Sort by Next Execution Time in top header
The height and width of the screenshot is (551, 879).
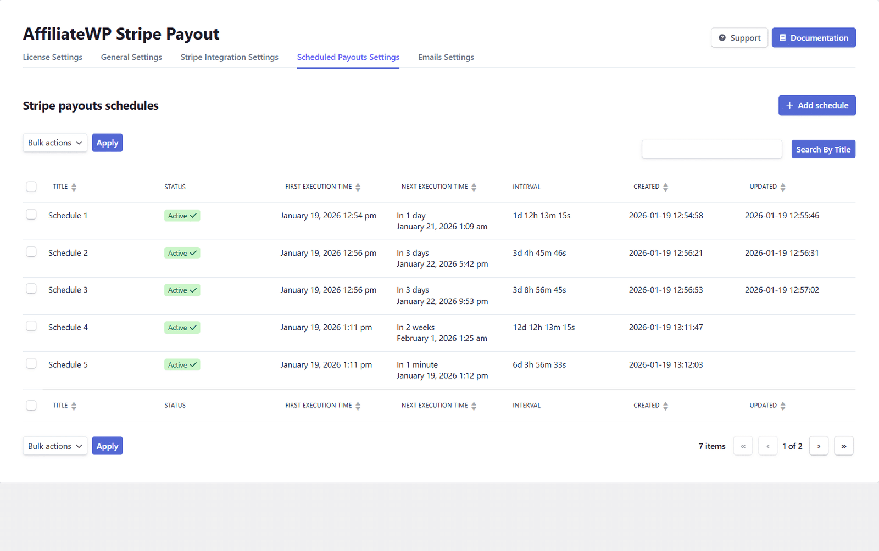click(474, 187)
